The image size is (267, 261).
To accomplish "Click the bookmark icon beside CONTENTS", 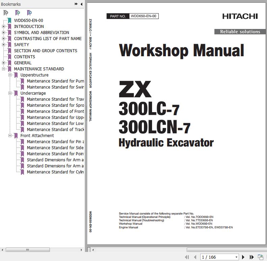I will pyautogui.click(x=9, y=57).
